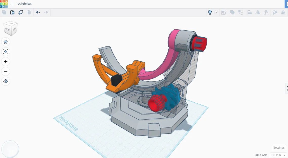Click the roci gimbal design name field

(x=24, y=4)
